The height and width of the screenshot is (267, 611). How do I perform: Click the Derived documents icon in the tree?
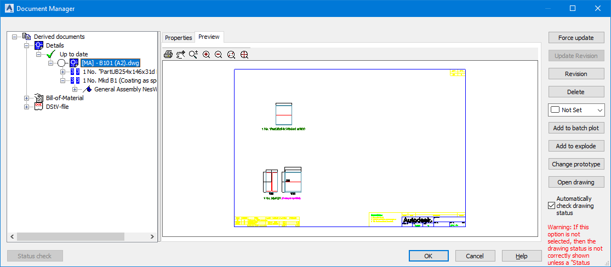pyautogui.click(x=27, y=37)
